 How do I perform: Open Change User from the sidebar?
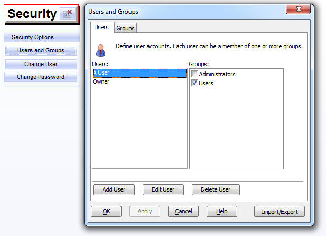tap(41, 64)
